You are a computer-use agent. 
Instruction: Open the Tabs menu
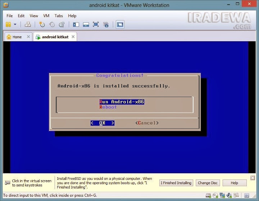pos(59,16)
